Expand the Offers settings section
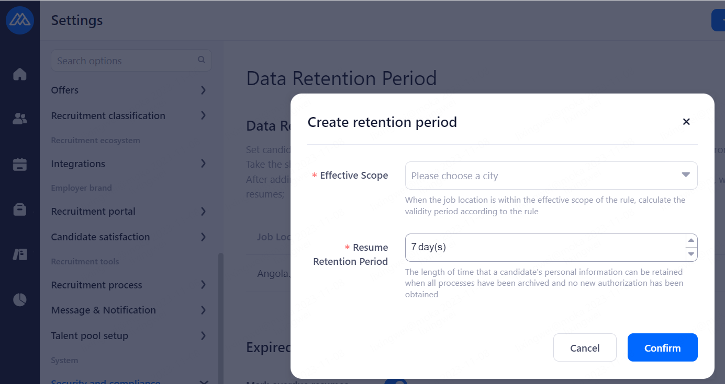Viewport: 725px width, 384px height. tap(128, 90)
